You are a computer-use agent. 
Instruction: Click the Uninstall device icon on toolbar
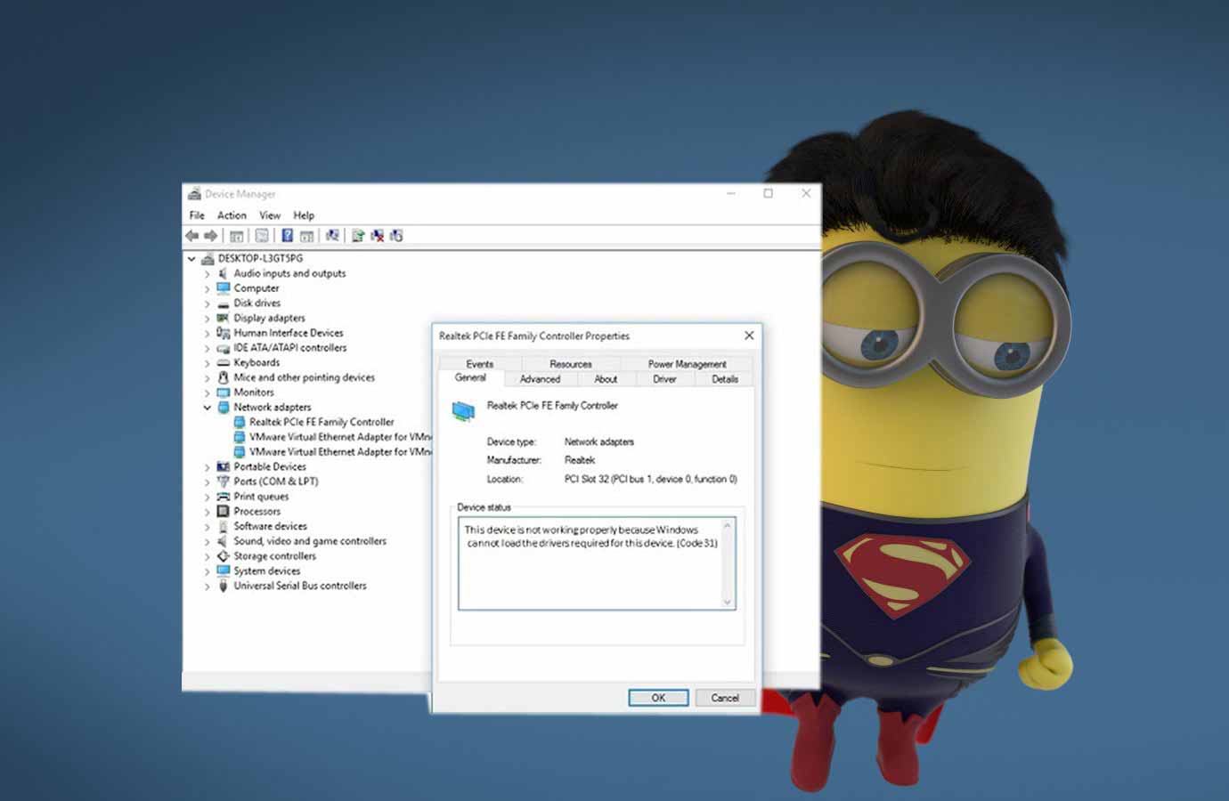pyautogui.click(x=377, y=235)
